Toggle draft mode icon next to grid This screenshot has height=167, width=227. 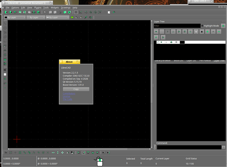coord(81,12)
